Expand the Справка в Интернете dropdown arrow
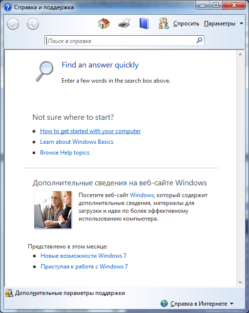This screenshot has height=313, width=249. [x=232, y=304]
